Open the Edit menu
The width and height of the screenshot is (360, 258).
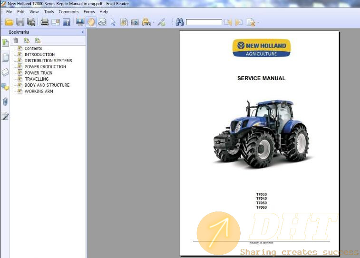[20, 12]
